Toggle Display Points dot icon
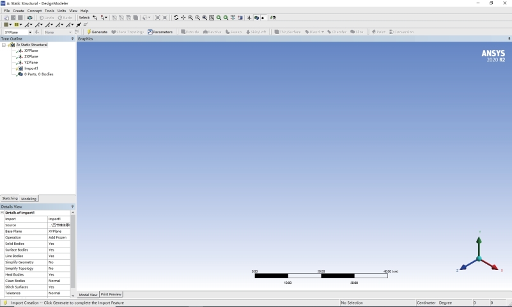Image resolution: width=512 pixels, height=307 pixels. 263,18
